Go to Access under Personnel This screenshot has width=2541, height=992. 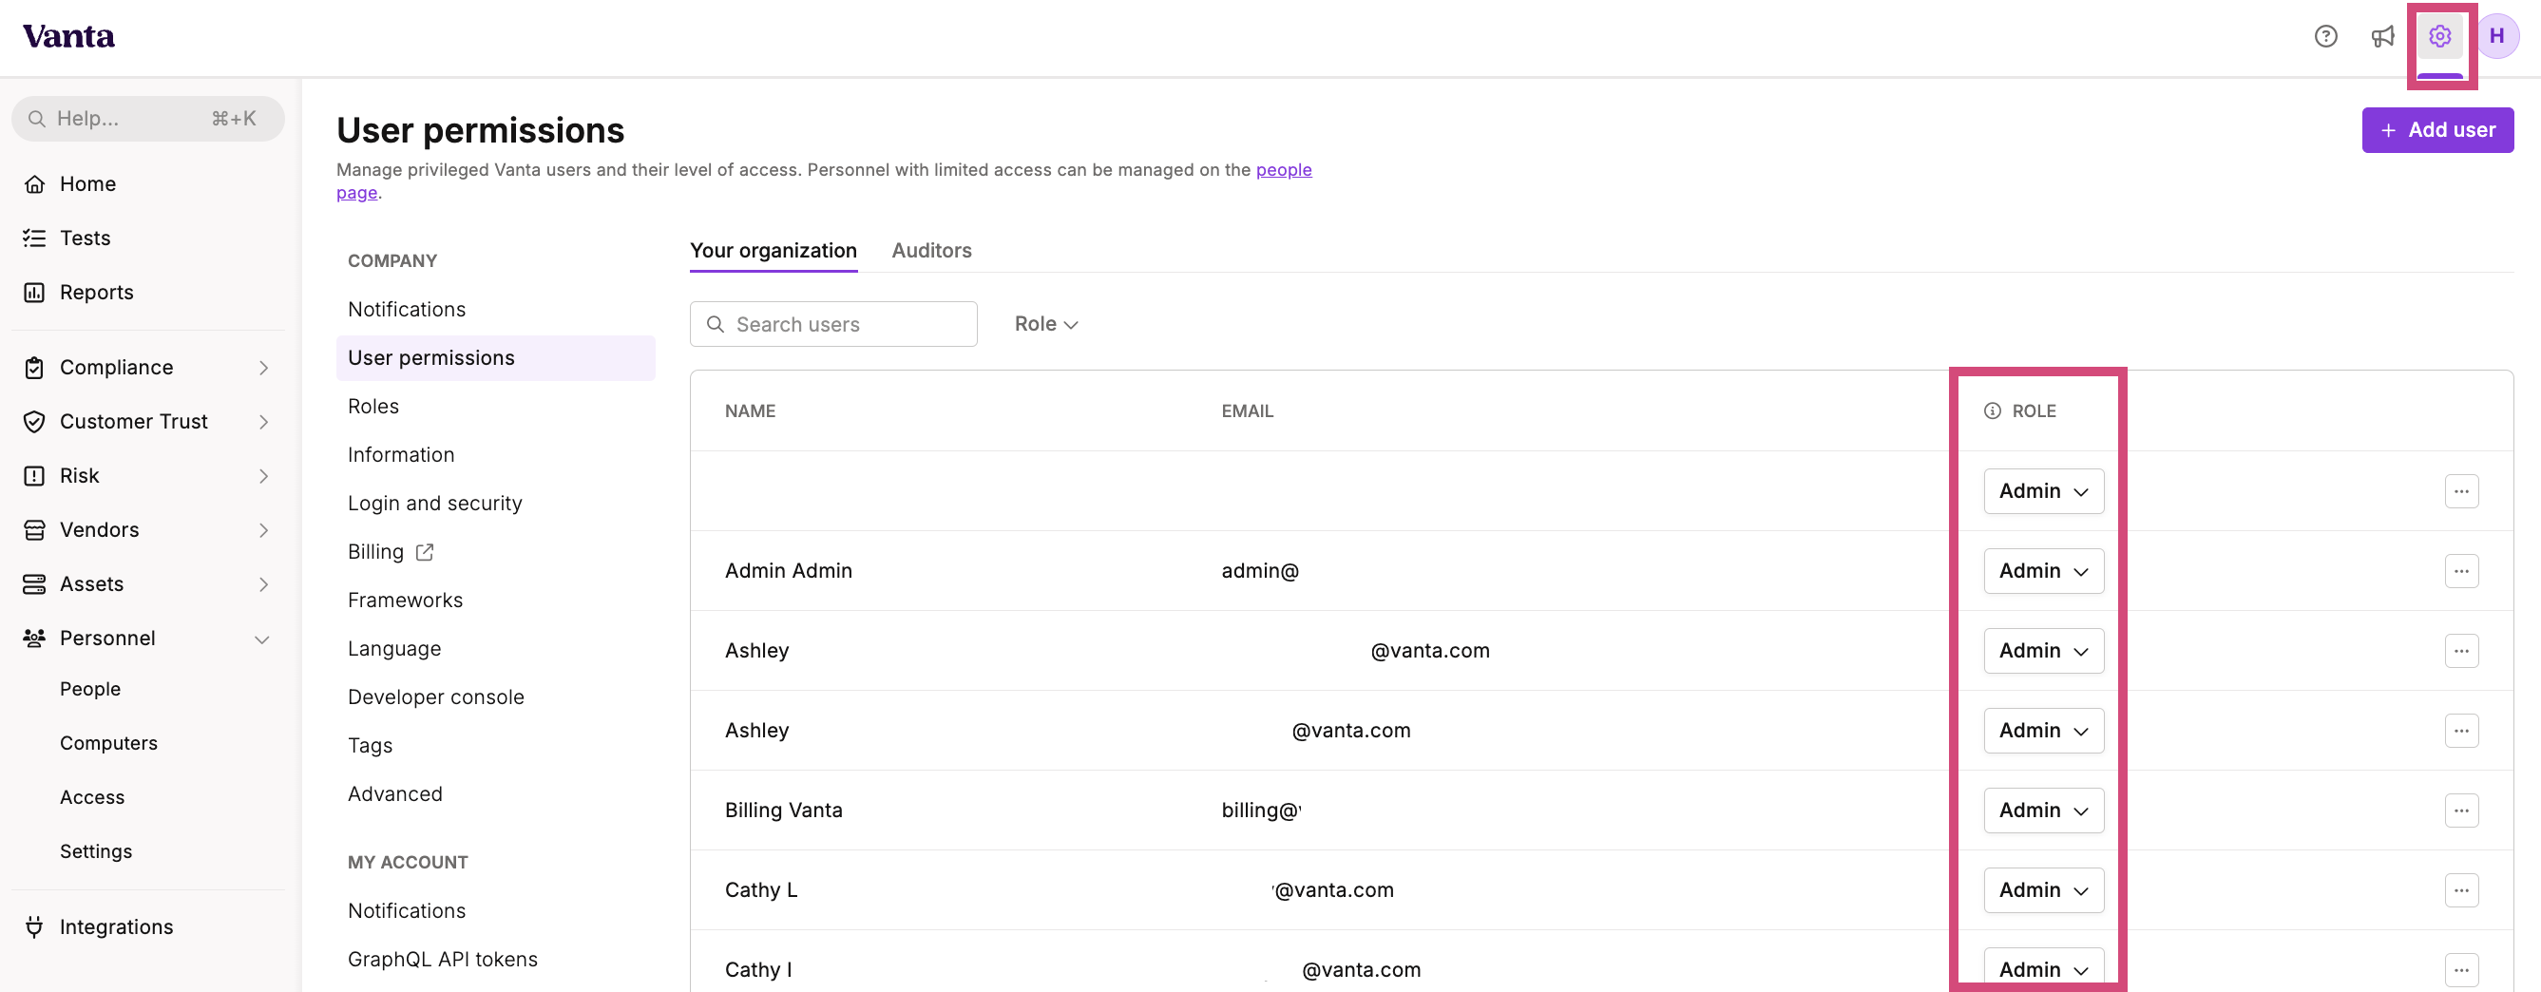[92, 798]
